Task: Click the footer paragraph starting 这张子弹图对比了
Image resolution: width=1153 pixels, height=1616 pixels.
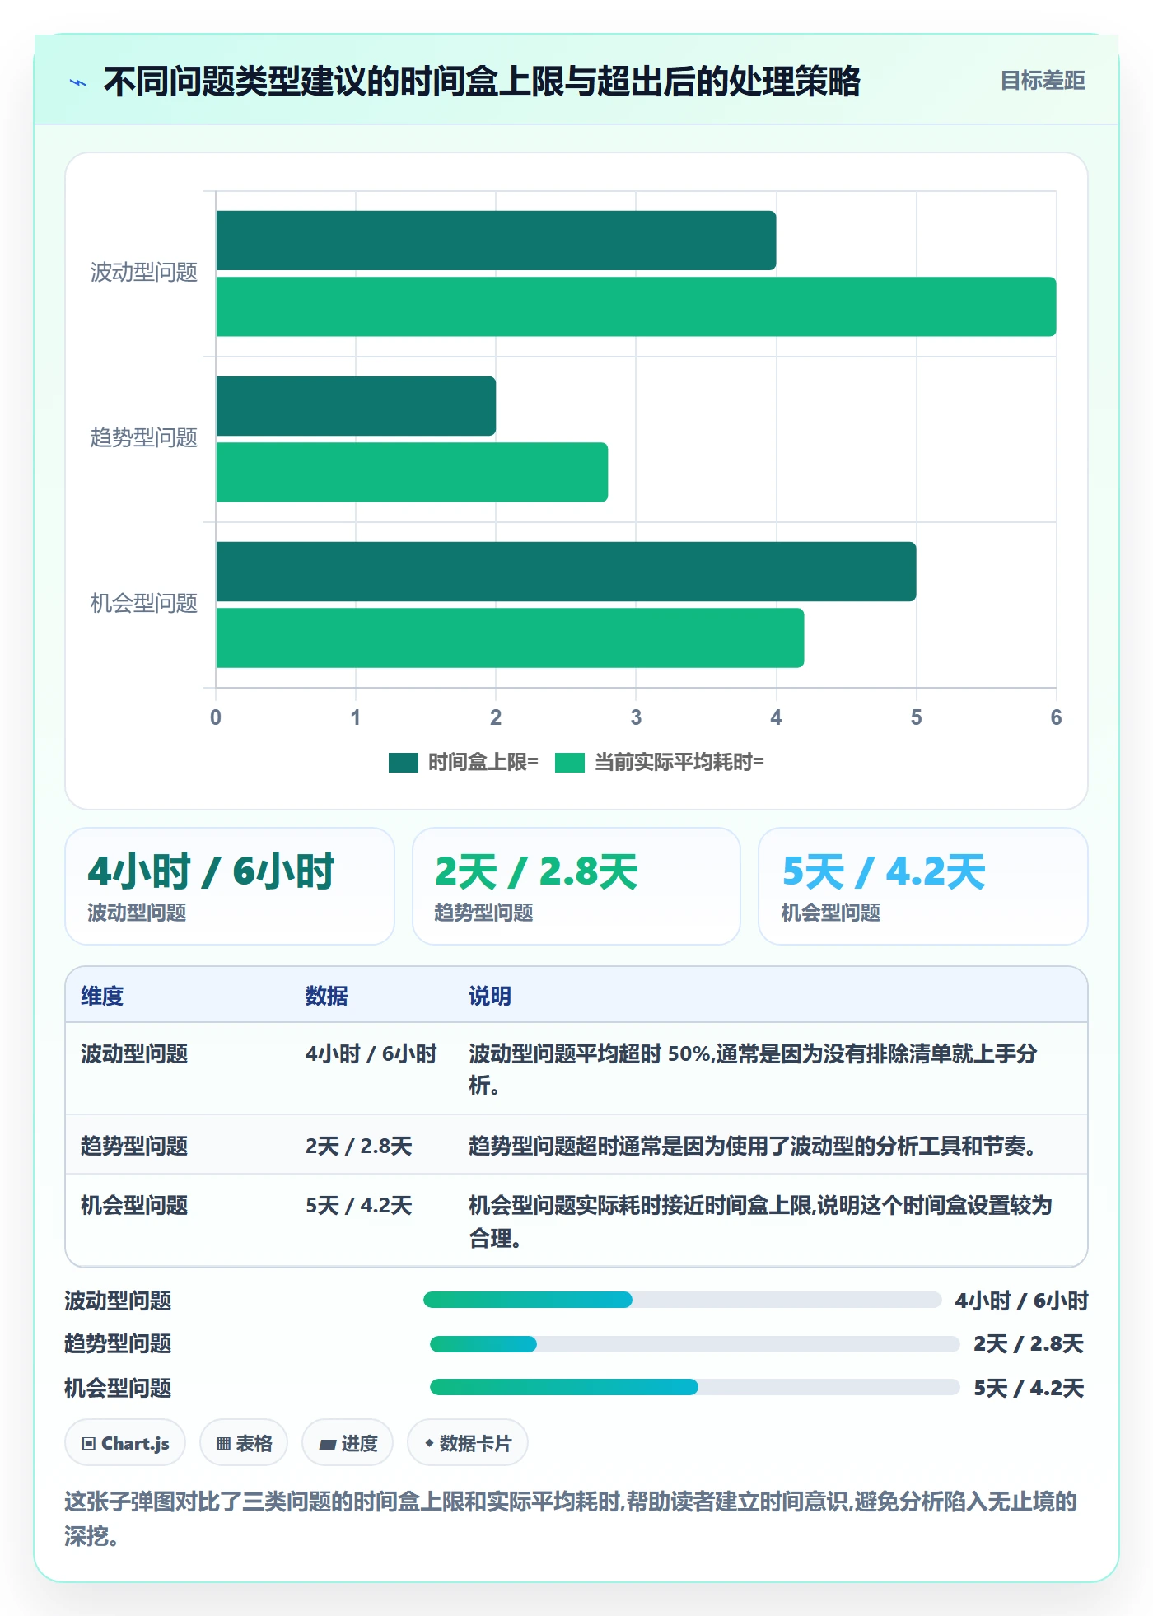Action: 571,1518
